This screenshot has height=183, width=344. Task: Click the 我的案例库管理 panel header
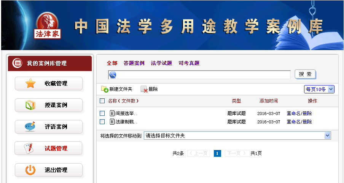pos(50,63)
